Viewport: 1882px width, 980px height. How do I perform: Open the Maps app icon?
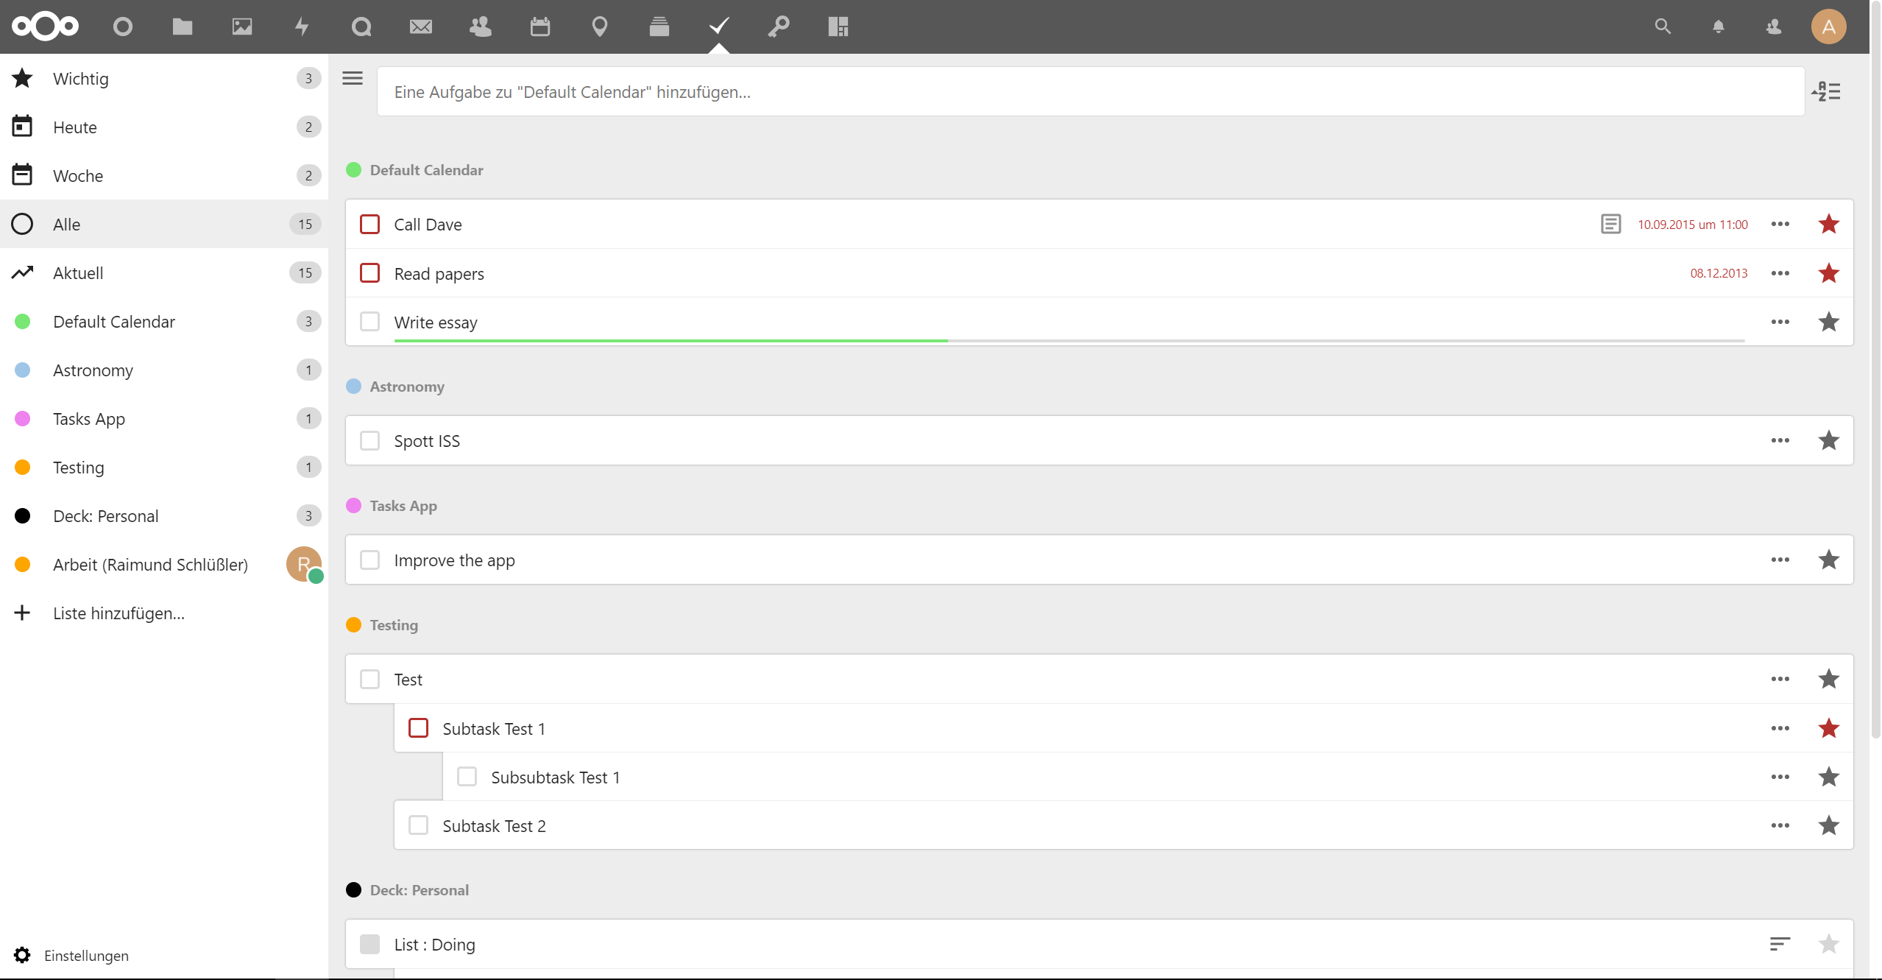[598, 27]
